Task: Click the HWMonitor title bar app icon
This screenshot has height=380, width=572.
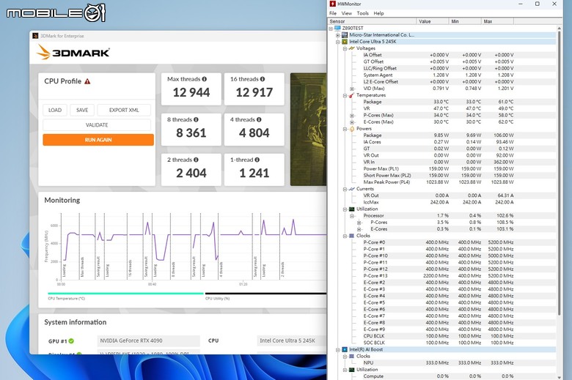Action: (x=333, y=4)
